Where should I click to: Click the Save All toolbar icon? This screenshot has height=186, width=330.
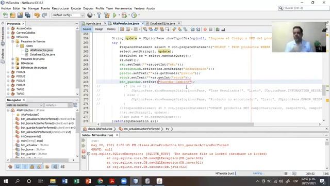click(x=27, y=15)
